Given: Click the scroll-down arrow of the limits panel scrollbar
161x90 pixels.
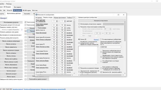Looking at the screenshot, I should click(74, 73).
